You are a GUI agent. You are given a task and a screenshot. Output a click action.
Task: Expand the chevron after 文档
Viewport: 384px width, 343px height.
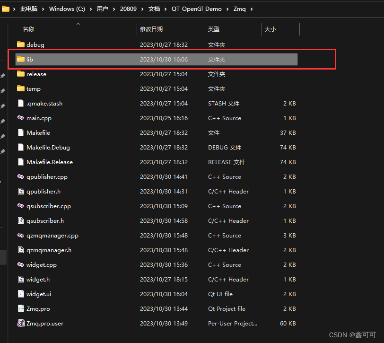point(166,9)
